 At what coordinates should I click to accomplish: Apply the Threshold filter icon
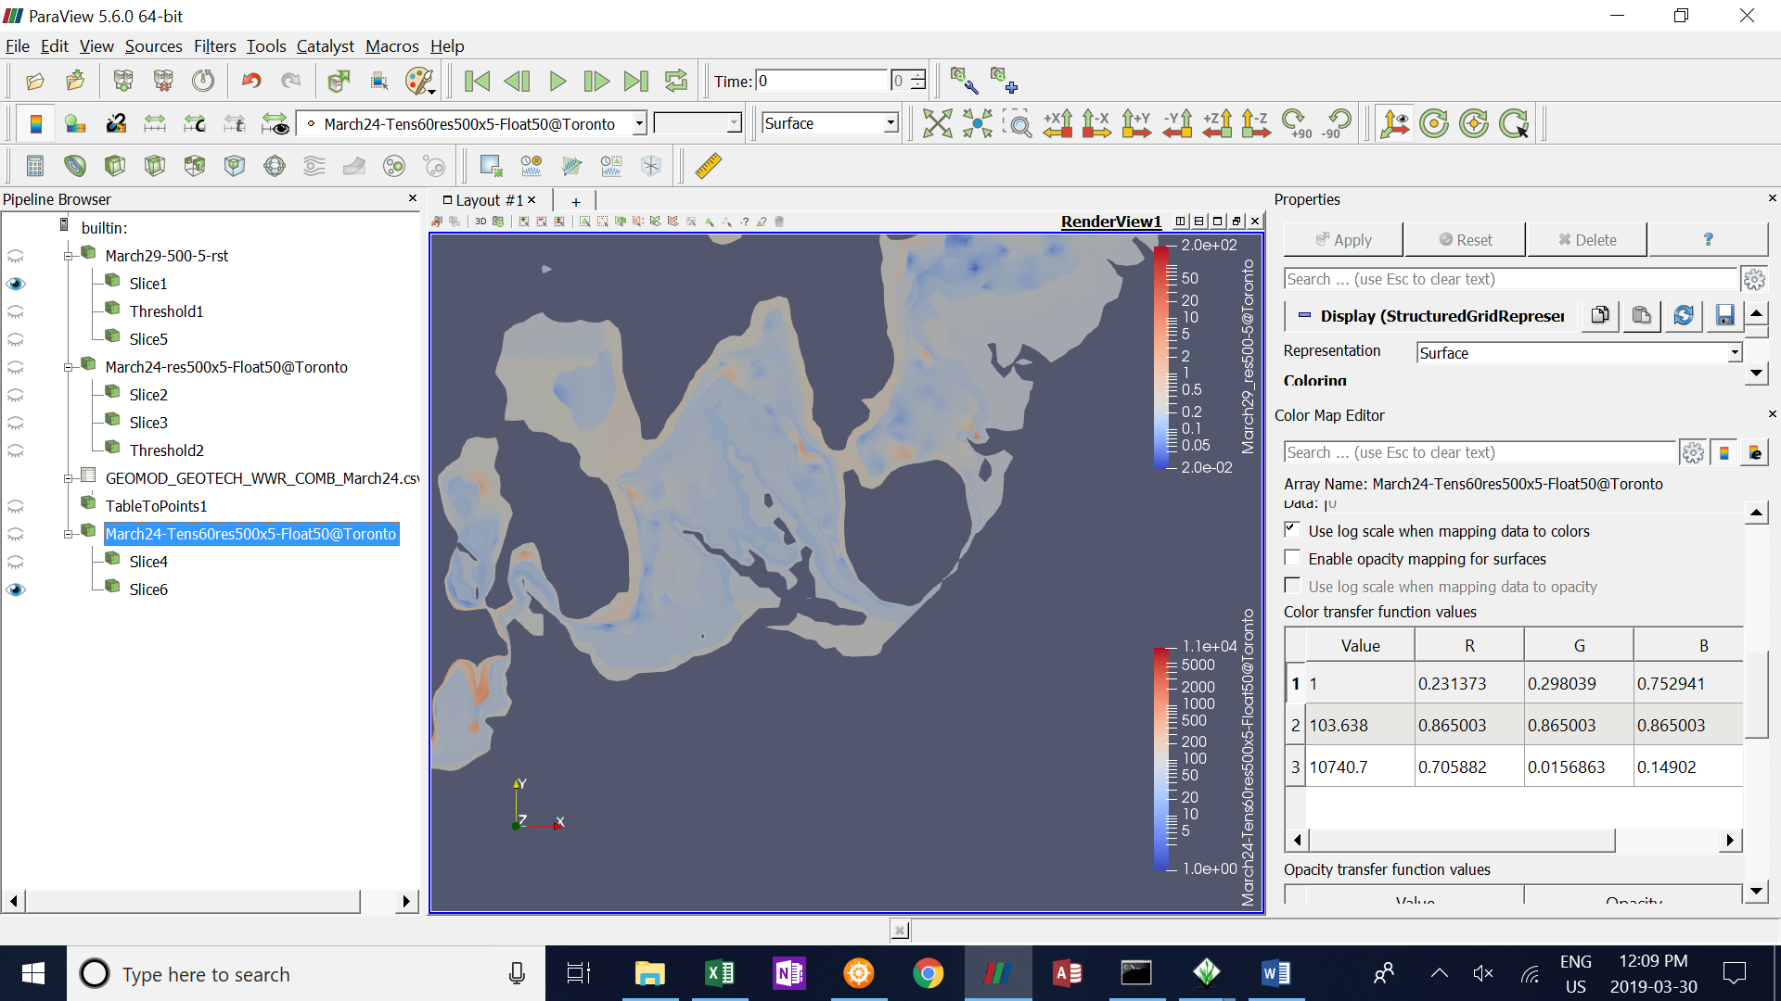(195, 166)
